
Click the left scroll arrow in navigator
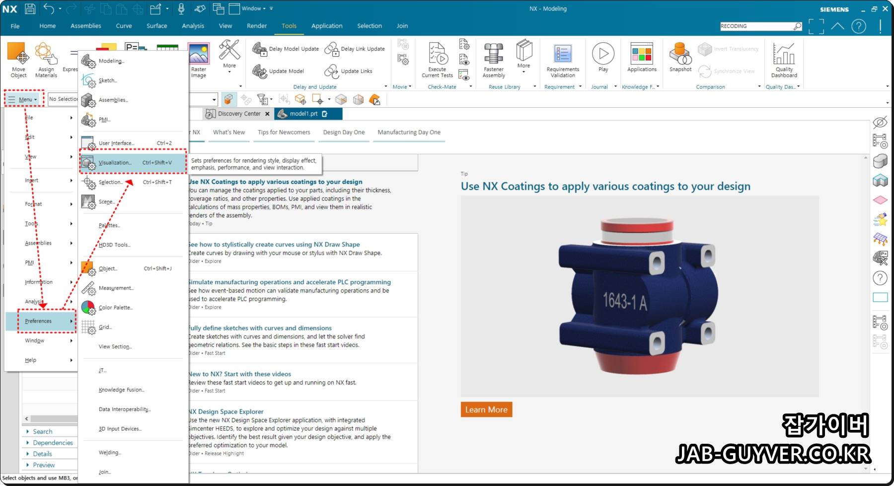[x=27, y=419]
